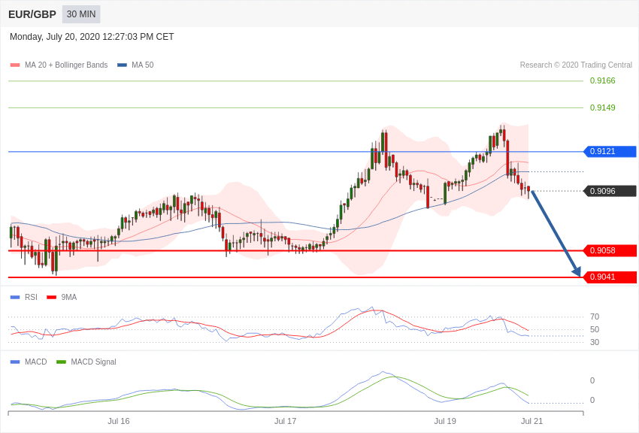Click the 0.9149 resistance level label
The width and height of the screenshot is (639, 433).
point(602,107)
